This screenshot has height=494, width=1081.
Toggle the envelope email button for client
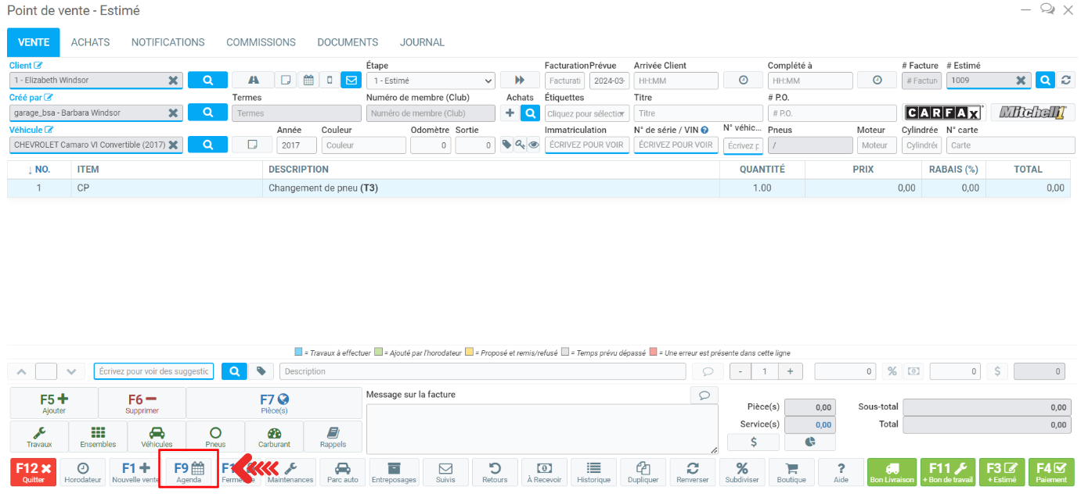tap(351, 80)
